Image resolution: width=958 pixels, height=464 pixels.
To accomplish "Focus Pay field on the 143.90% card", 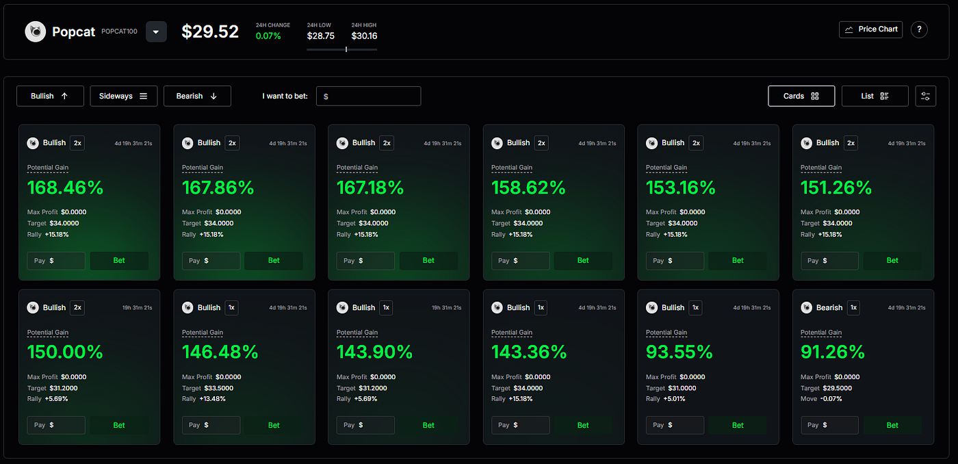I will [365, 425].
